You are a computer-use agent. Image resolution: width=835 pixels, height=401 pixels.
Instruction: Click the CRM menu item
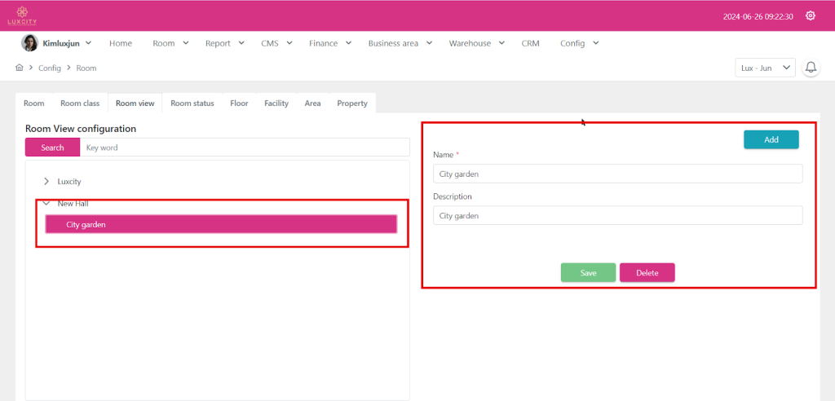coord(530,43)
